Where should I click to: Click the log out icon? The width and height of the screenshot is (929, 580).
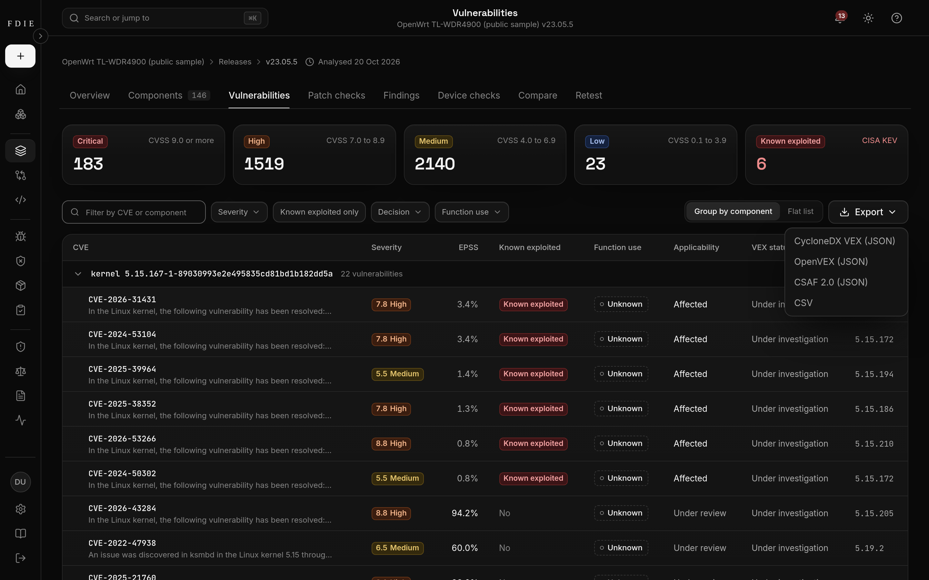point(20,558)
